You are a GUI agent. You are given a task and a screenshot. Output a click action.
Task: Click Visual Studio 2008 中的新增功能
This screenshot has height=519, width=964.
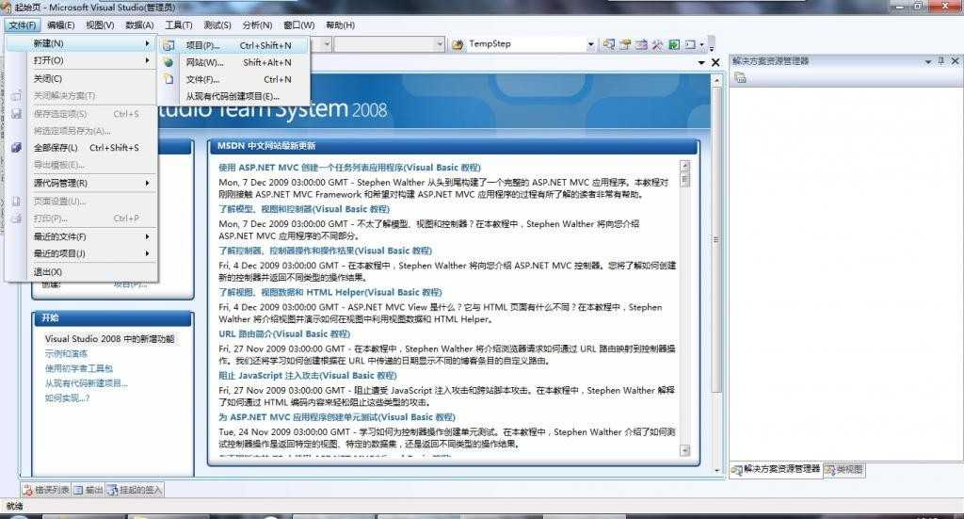[109, 339]
